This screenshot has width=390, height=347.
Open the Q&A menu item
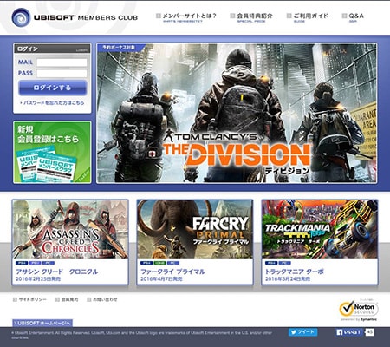tap(353, 17)
